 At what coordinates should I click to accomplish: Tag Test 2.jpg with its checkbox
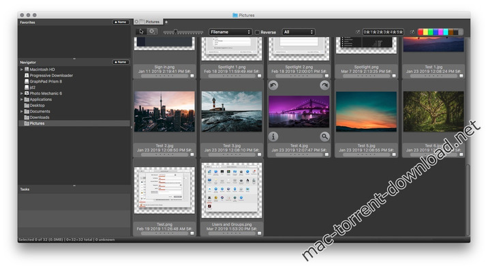(x=192, y=154)
